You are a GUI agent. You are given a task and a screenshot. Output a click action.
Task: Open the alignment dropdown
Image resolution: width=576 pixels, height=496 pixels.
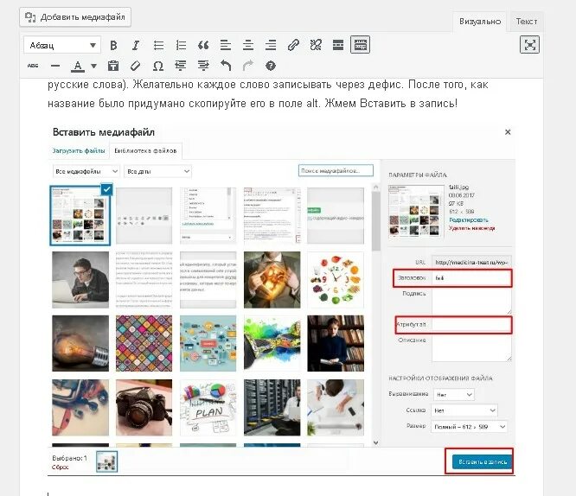[x=454, y=394]
